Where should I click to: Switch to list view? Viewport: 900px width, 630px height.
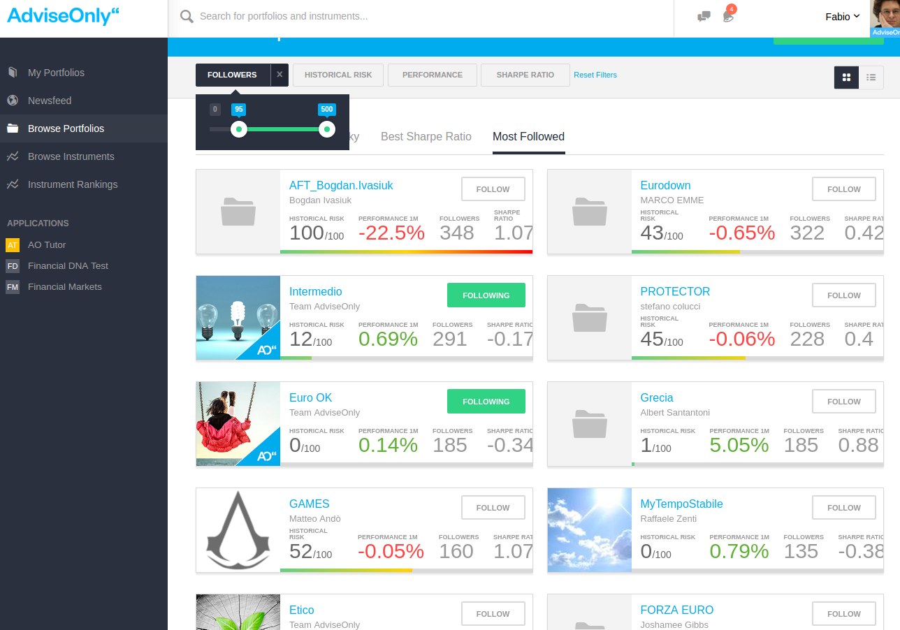[x=871, y=78]
